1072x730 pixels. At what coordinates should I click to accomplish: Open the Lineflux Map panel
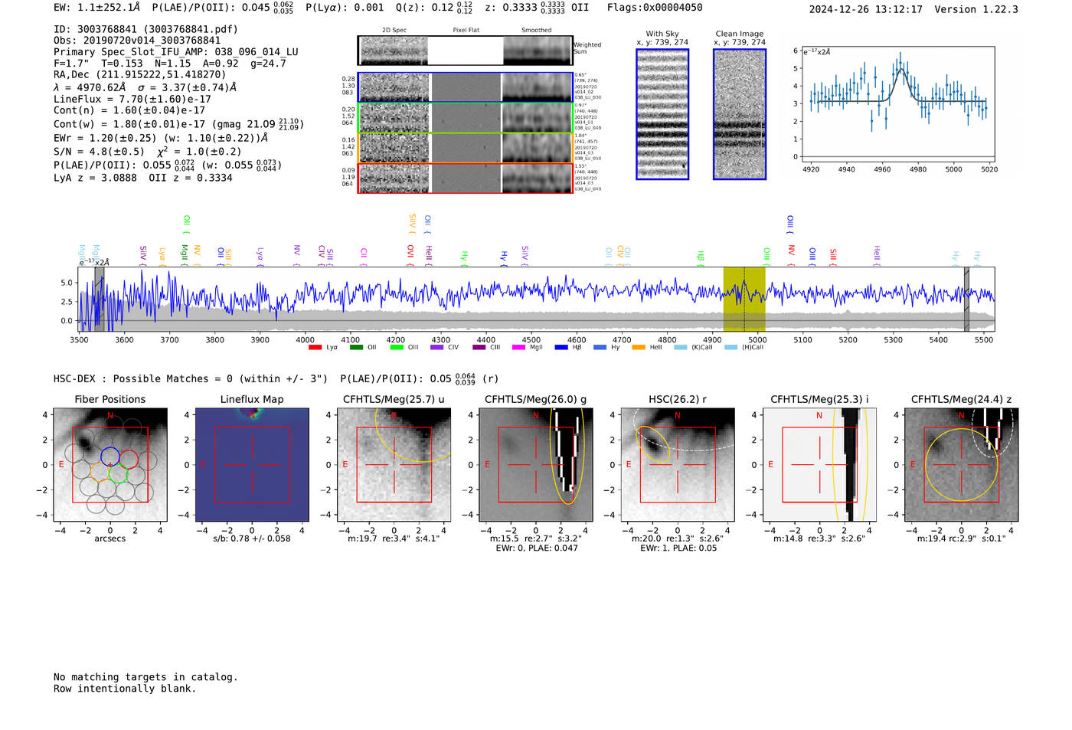coord(252,464)
